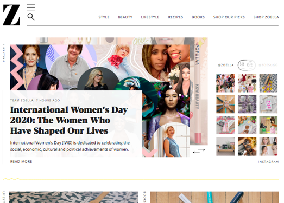
Task: Open the radial books Instagram thumbnail
Action: click(226, 104)
